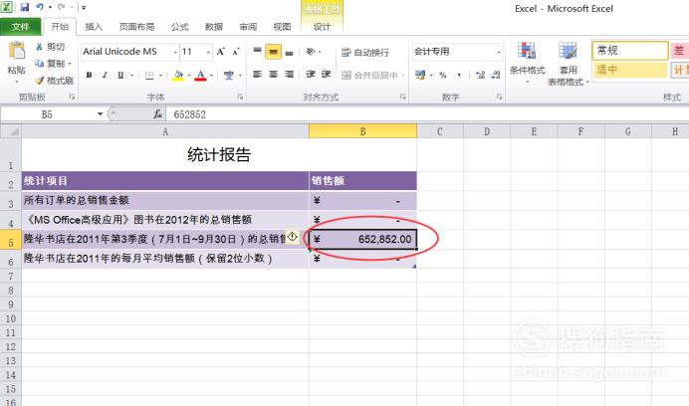This screenshot has height=406, width=689.
Task: Open Format as Table (套用表格格式)
Action: (568, 64)
